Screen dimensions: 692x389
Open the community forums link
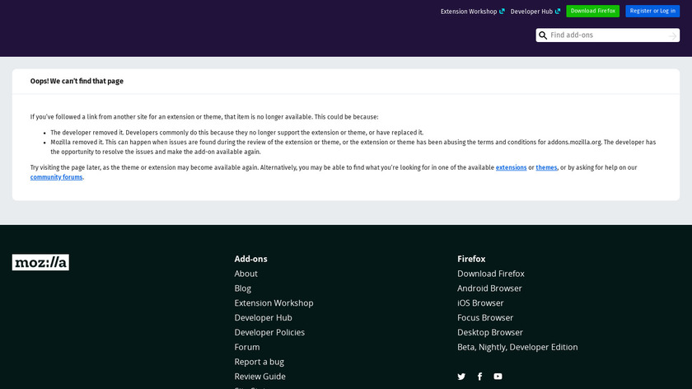56,177
